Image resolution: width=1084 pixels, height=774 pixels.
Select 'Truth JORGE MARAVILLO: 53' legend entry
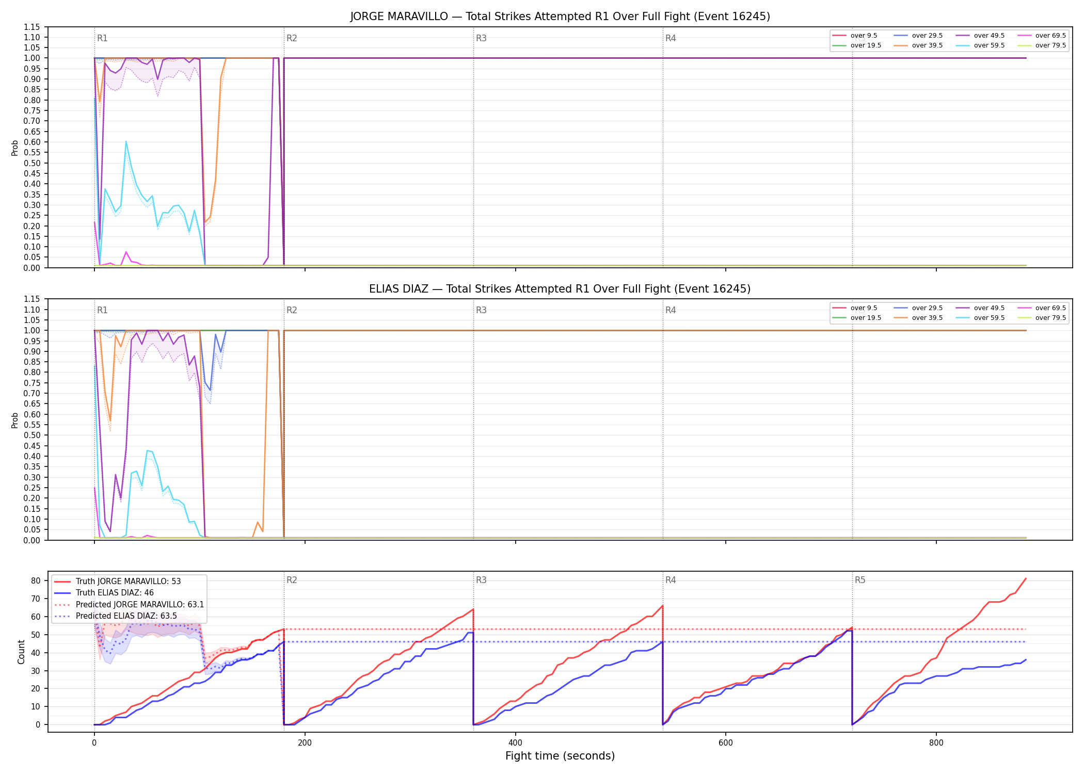(x=118, y=581)
